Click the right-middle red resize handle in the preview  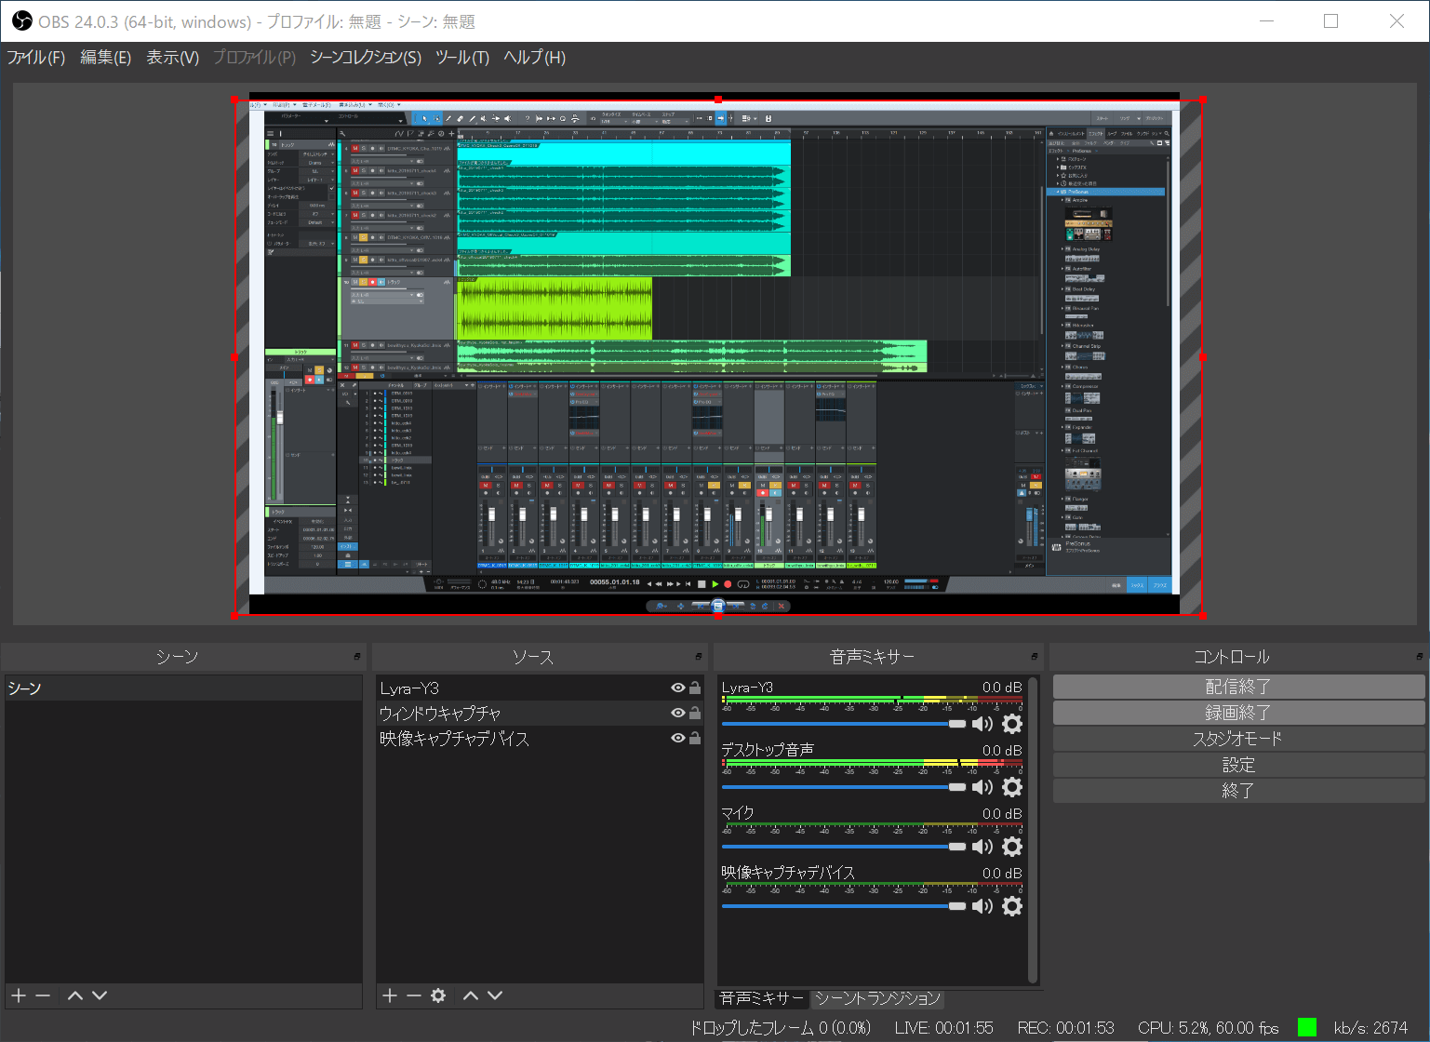1203,356
